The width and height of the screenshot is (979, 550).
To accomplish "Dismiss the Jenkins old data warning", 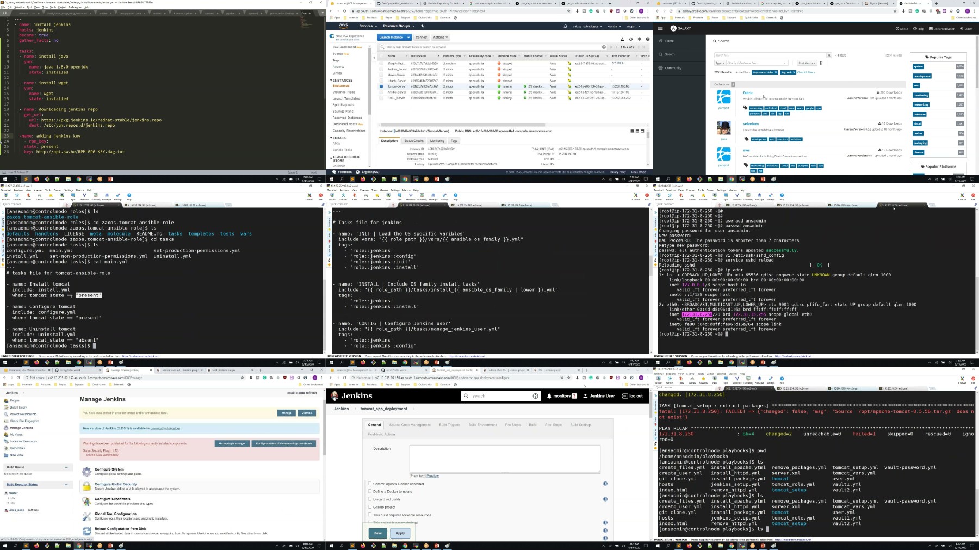I will tap(307, 413).
